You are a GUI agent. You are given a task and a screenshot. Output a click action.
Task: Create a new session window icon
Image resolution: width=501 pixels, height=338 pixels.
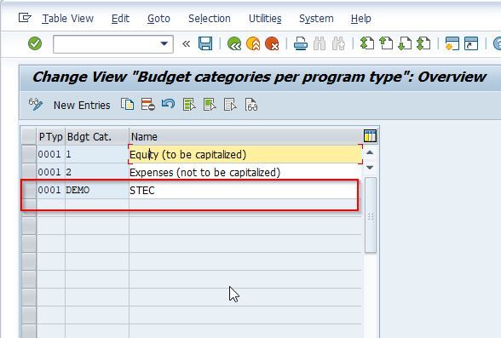point(452,43)
